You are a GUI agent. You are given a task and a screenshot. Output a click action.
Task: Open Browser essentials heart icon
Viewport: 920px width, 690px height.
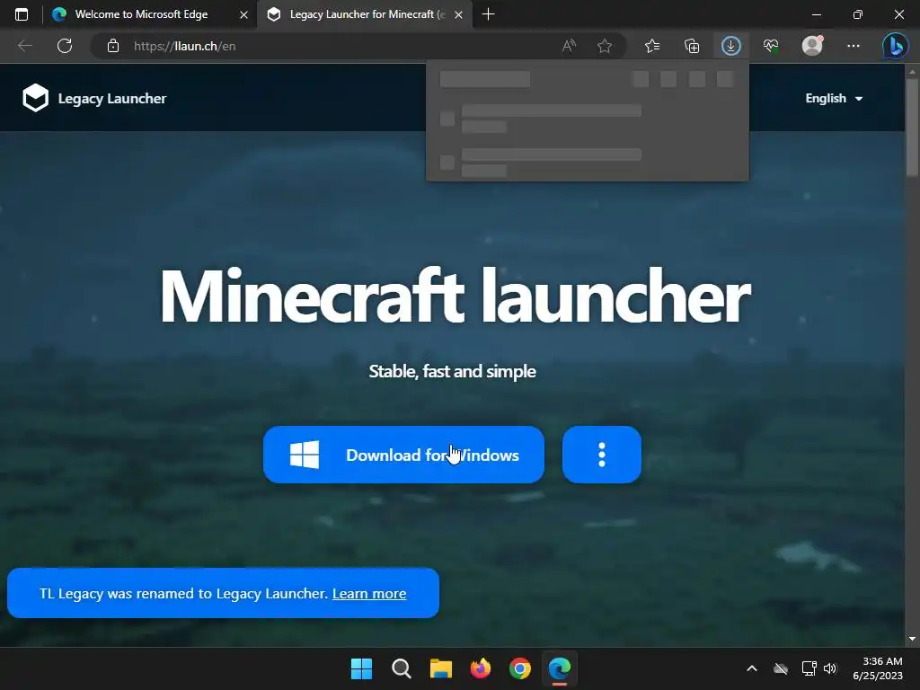pyautogui.click(x=771, y=46)
